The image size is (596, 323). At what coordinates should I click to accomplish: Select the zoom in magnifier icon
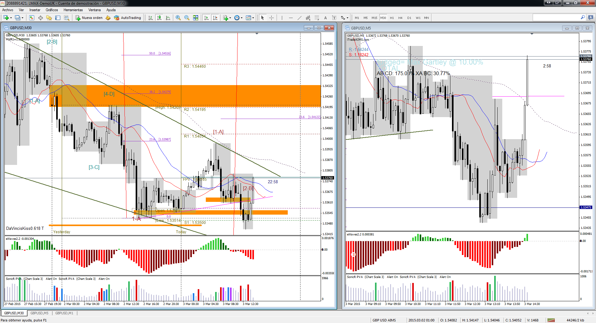point(178,18)
